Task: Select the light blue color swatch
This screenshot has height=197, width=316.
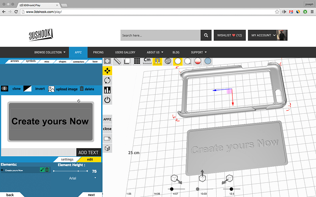Action: point(207,61)
